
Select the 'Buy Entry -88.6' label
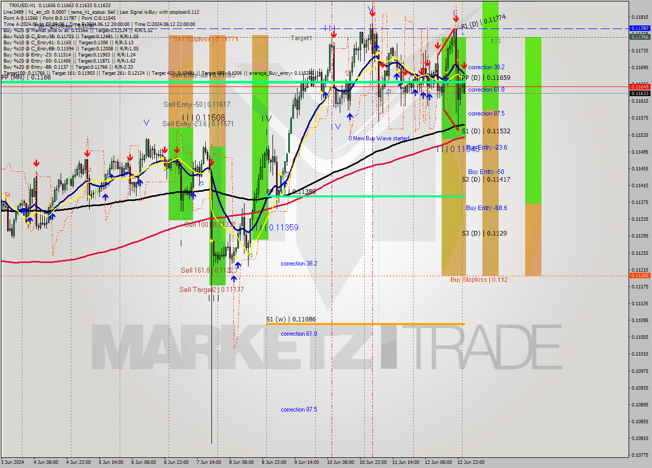pos(486,208)
